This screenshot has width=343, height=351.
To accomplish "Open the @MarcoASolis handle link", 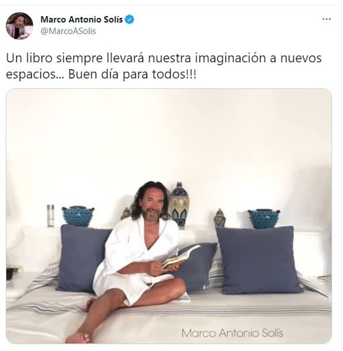I will [68, 31].
